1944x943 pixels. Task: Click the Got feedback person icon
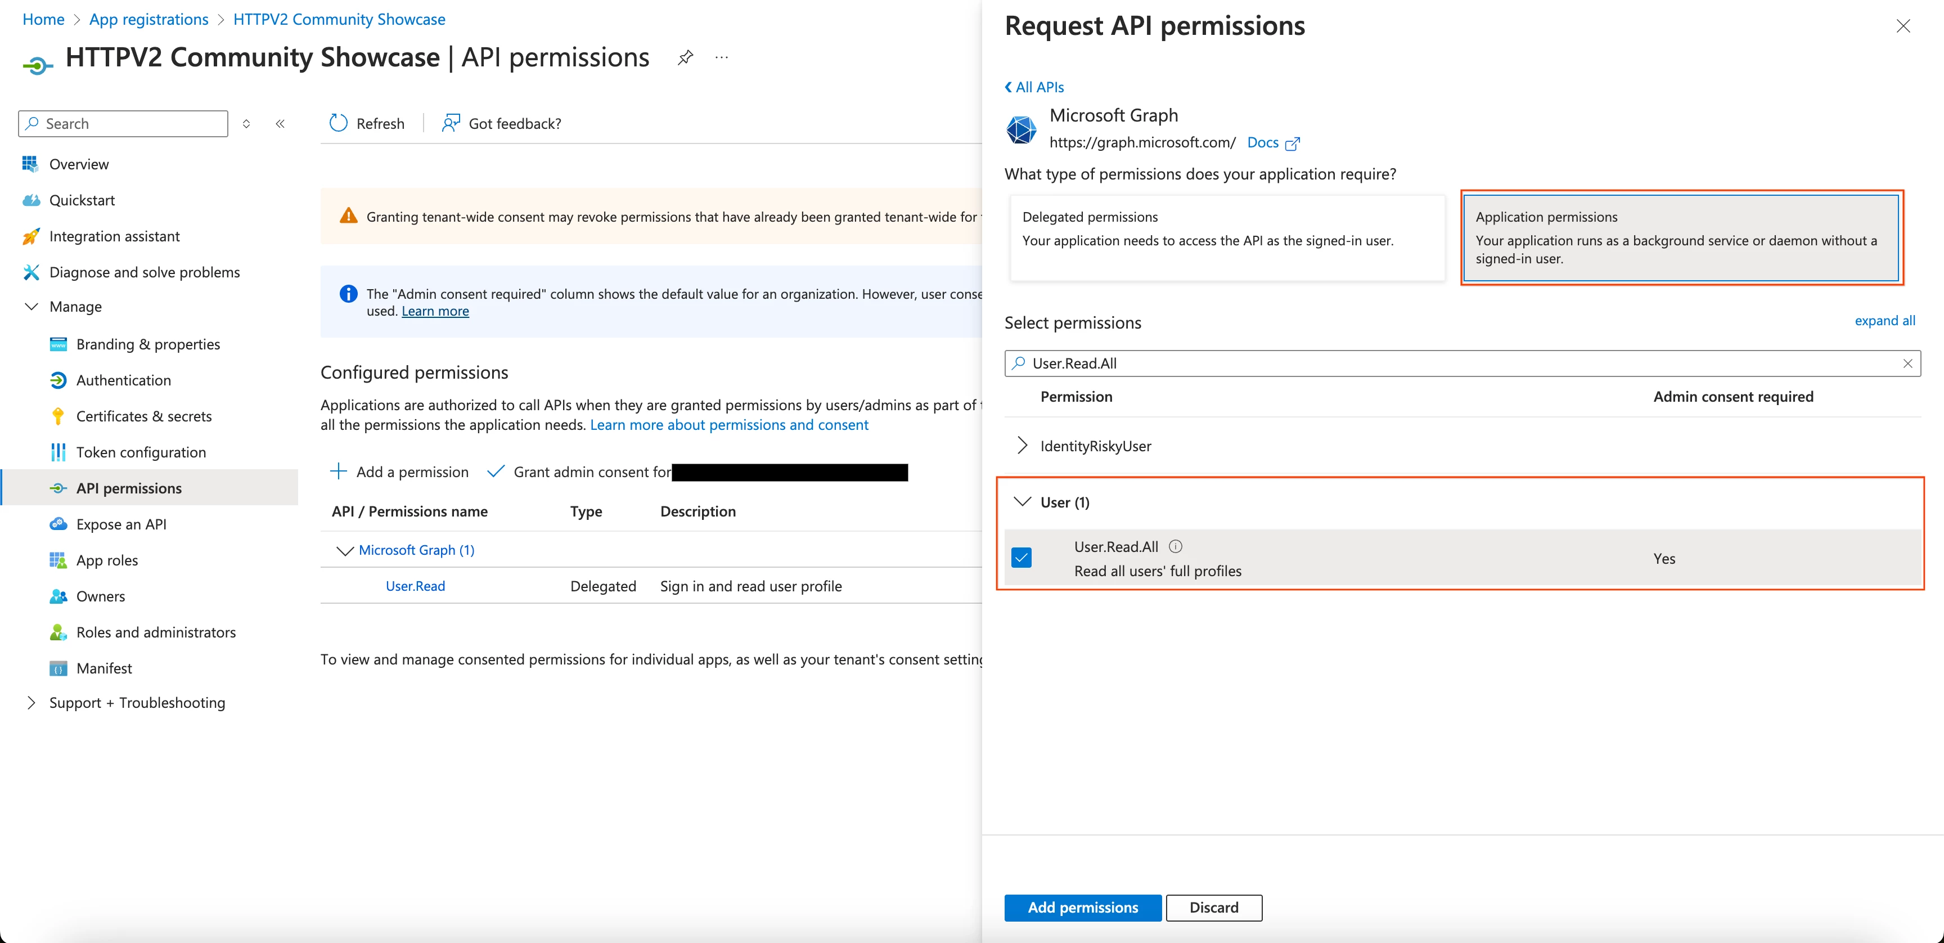pos(451,123)
